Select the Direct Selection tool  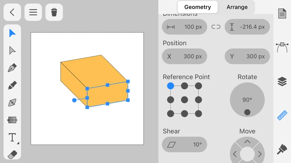coord(12,51)
